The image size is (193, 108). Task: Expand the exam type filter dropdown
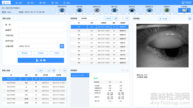tap(87, 18)
